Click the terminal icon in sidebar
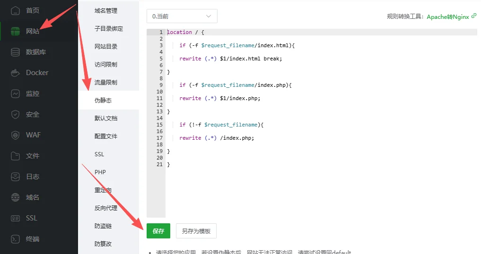Image resolution: width=481 pixels, height=254 pixels. click(16, 239)
